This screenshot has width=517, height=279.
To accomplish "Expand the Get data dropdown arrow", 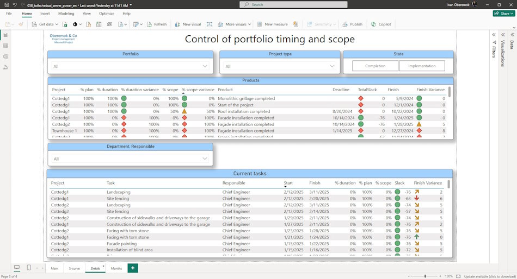I will coord(57,24).
